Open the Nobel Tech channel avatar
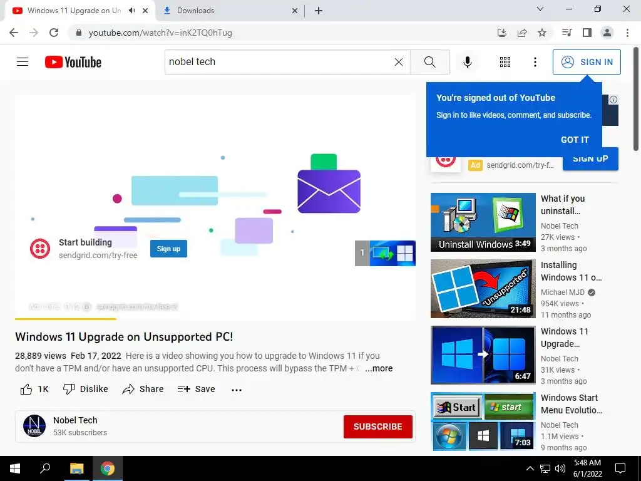Screen dimensions: 641x481 click(x=34, y=426)
